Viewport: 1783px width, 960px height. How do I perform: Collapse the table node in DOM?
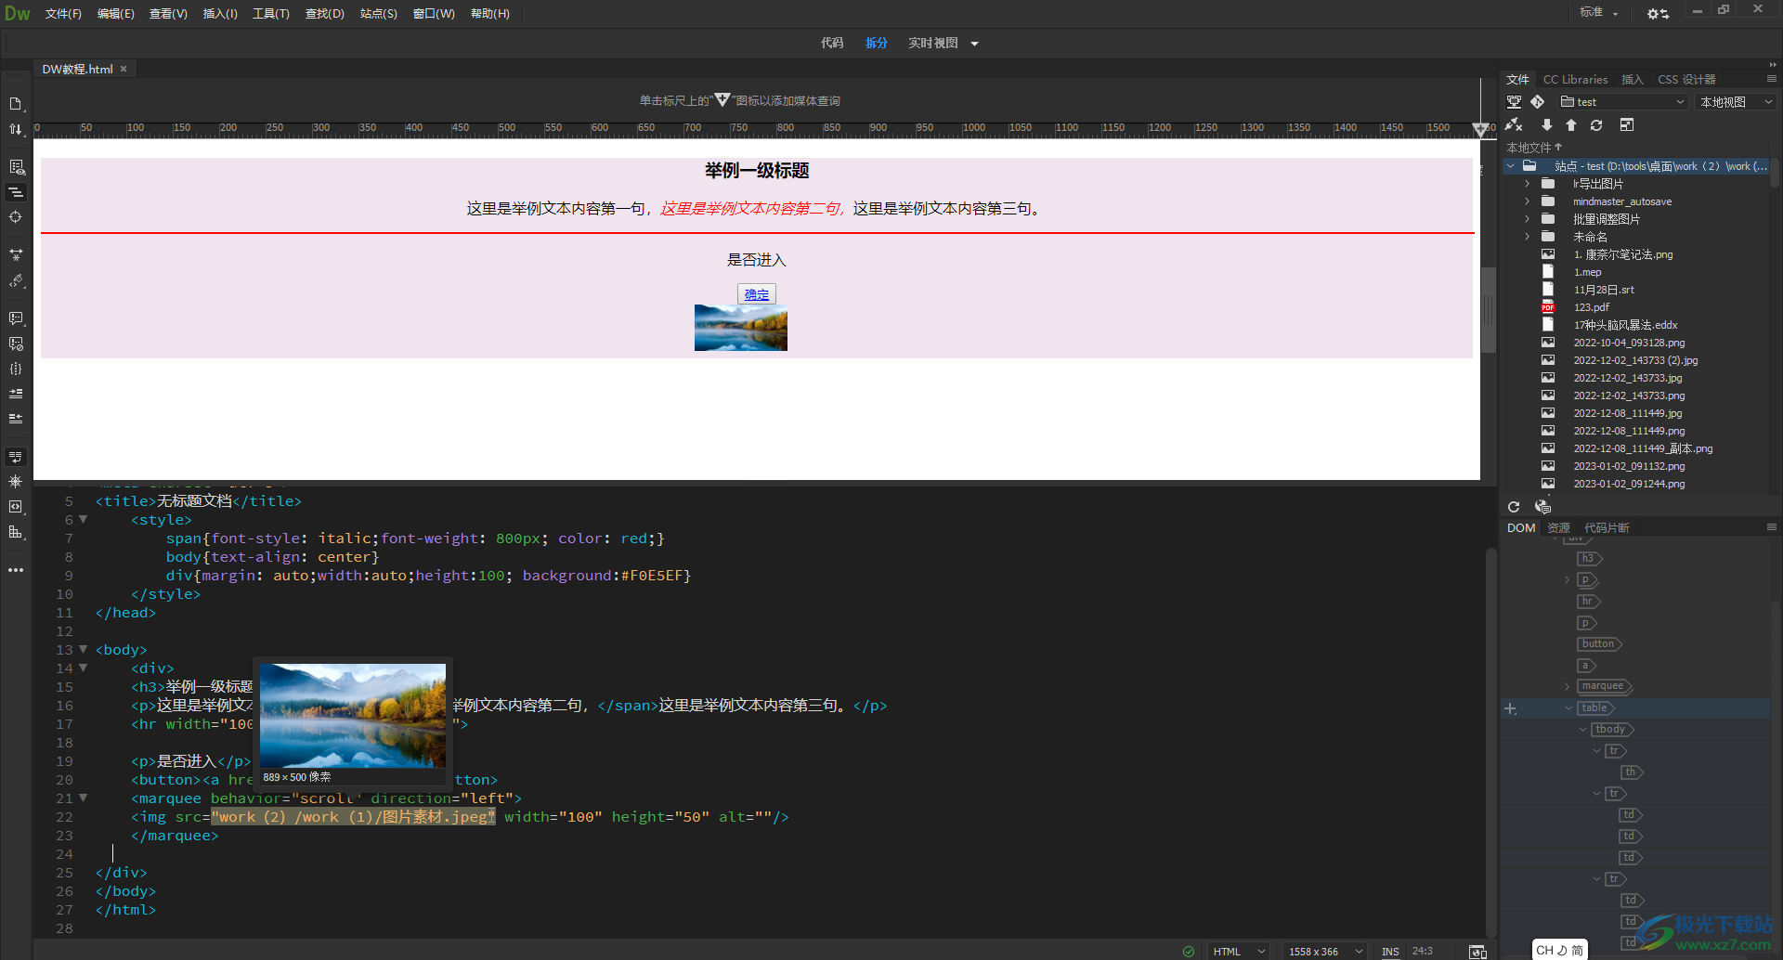pyautogui.click(x=1568, y=708)
